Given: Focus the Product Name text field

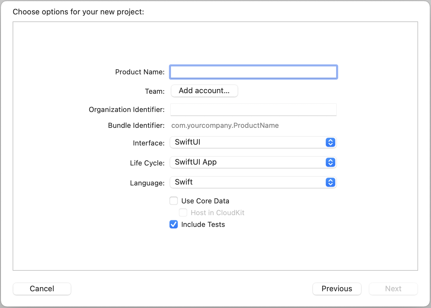Looking at the screenshot, I should pos(253,72).
